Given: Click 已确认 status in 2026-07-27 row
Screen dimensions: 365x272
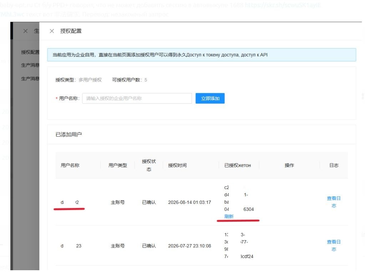Looking at the screenshot, I should click(x=149, y=246).
